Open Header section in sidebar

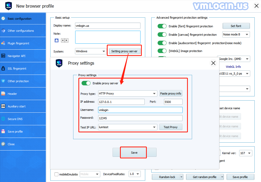click(x=23, y=94)
